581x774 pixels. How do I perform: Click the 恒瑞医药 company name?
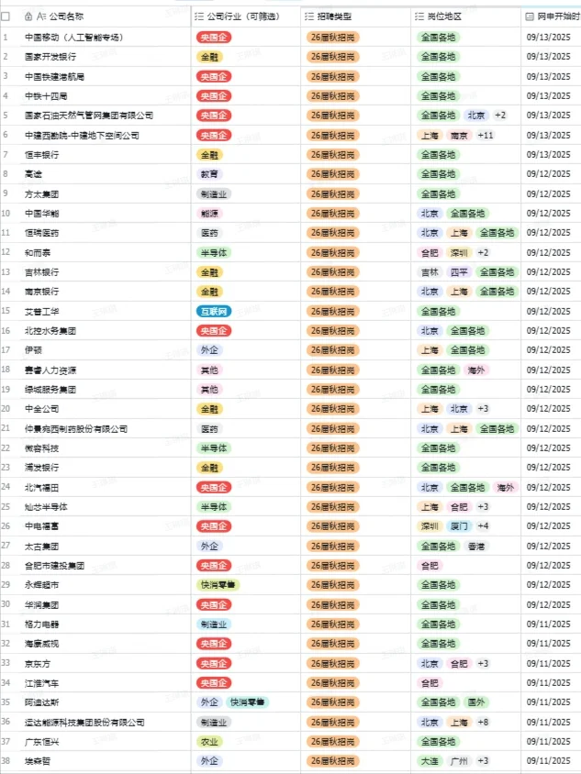point(42,233)
